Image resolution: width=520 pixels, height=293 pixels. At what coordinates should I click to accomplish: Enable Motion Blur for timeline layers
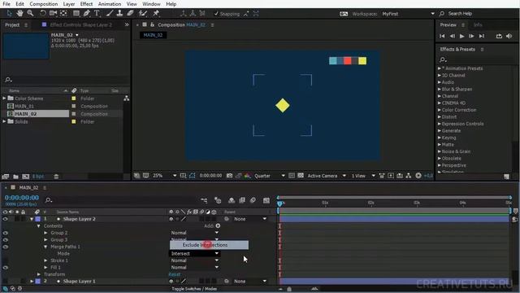(x=253, y=200)
